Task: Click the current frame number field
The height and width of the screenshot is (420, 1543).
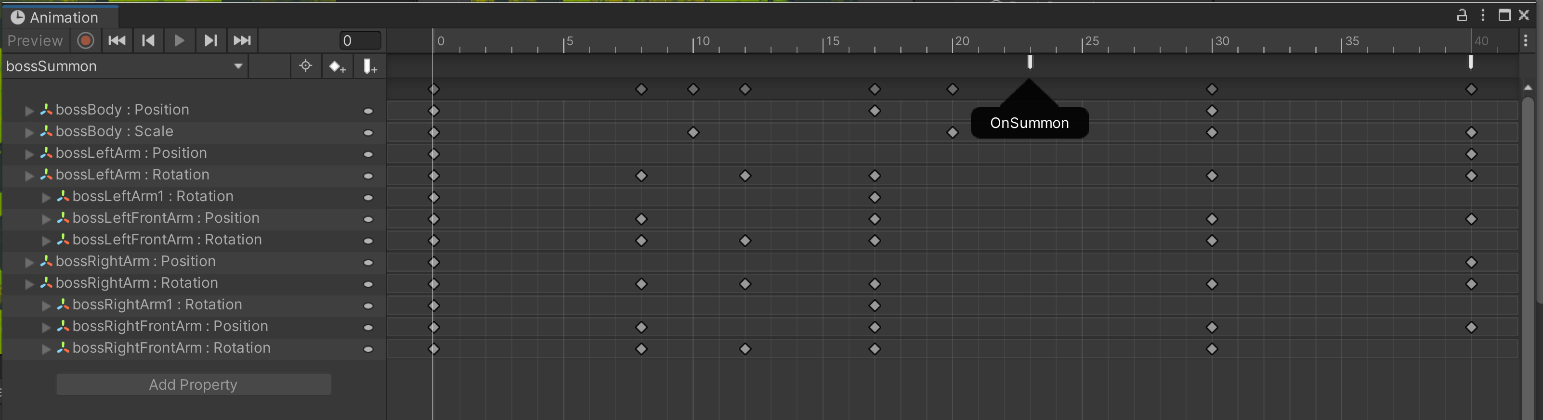Action: (x=360, y=41)
